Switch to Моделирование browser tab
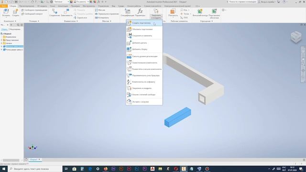Screen dimensions: 306x172 [x=15, y=29]
